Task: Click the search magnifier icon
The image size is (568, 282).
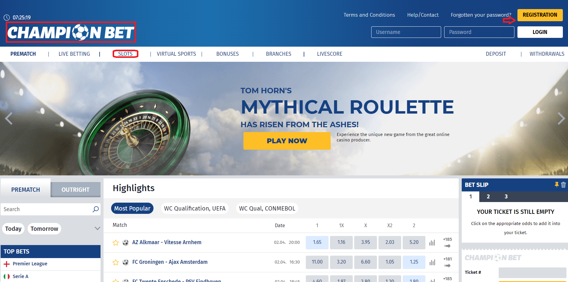Action: click(96, 209)
